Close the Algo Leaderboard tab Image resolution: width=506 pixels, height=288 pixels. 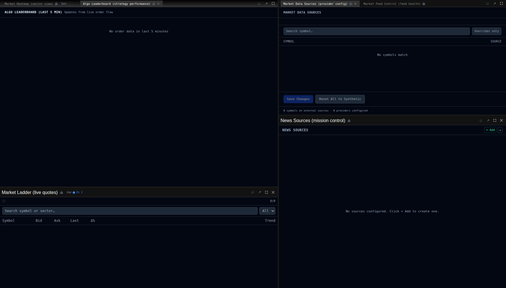point(158,4)
